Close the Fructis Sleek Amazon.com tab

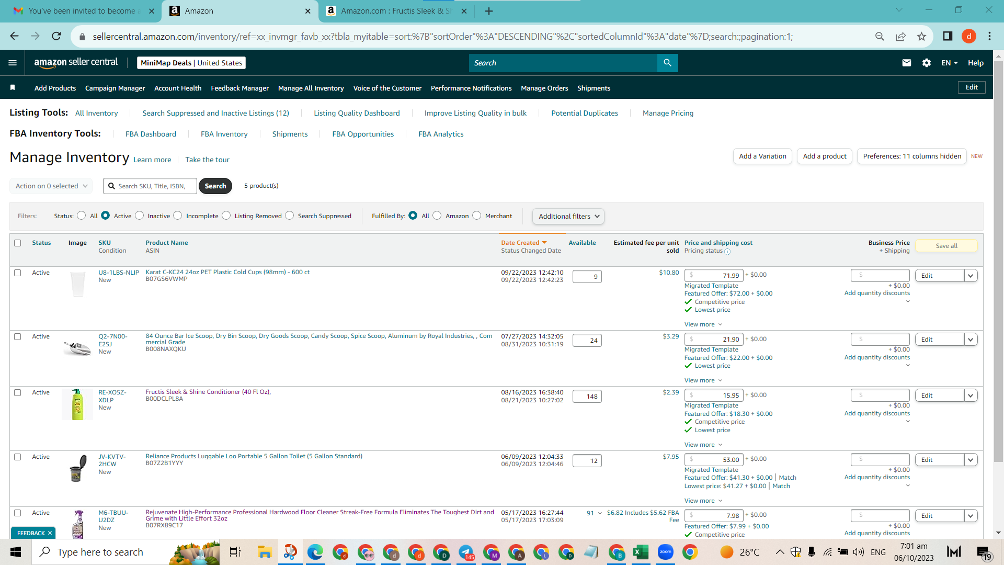[464, 11]
